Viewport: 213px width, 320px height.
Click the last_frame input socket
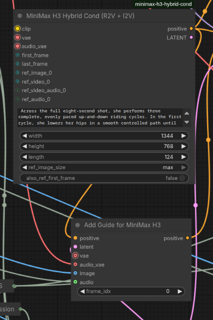(x=17, y=64)
